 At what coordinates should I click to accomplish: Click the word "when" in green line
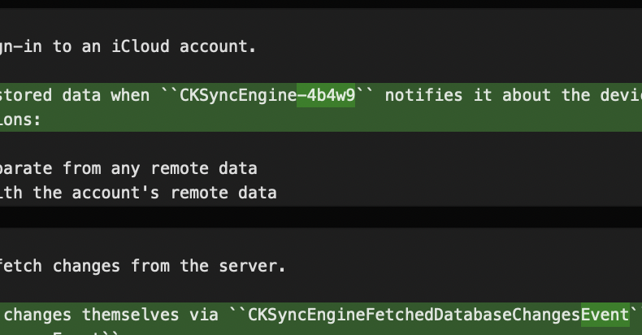coord(130,95)
